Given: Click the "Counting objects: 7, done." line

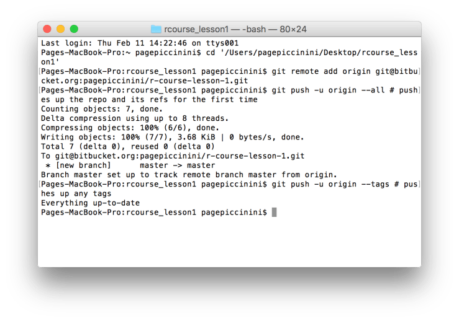Looking at the screenshot, I should coord(97,109).
